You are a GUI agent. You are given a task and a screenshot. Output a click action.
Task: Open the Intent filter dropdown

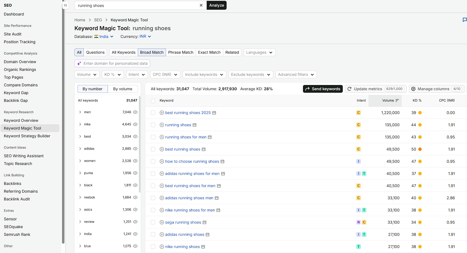(137, 74)
